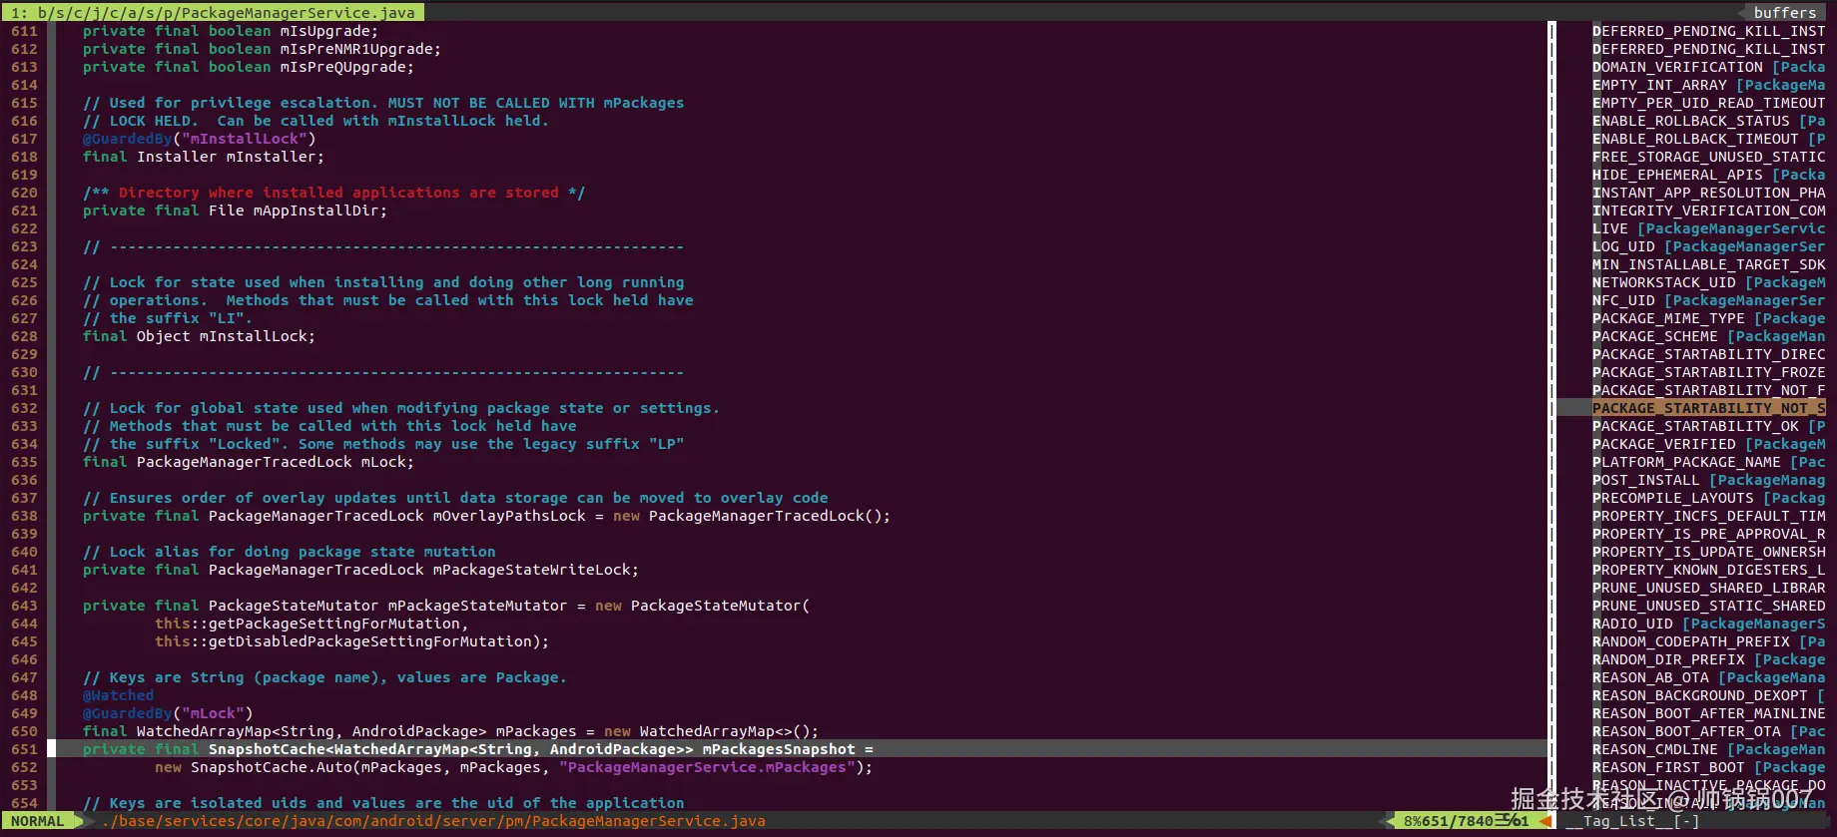Jump to PACKAGE_SCHEME tag
Image resolution: width=1837 pixels, height=837 pixels.
pyautogui.click(x=1708, y=336)
